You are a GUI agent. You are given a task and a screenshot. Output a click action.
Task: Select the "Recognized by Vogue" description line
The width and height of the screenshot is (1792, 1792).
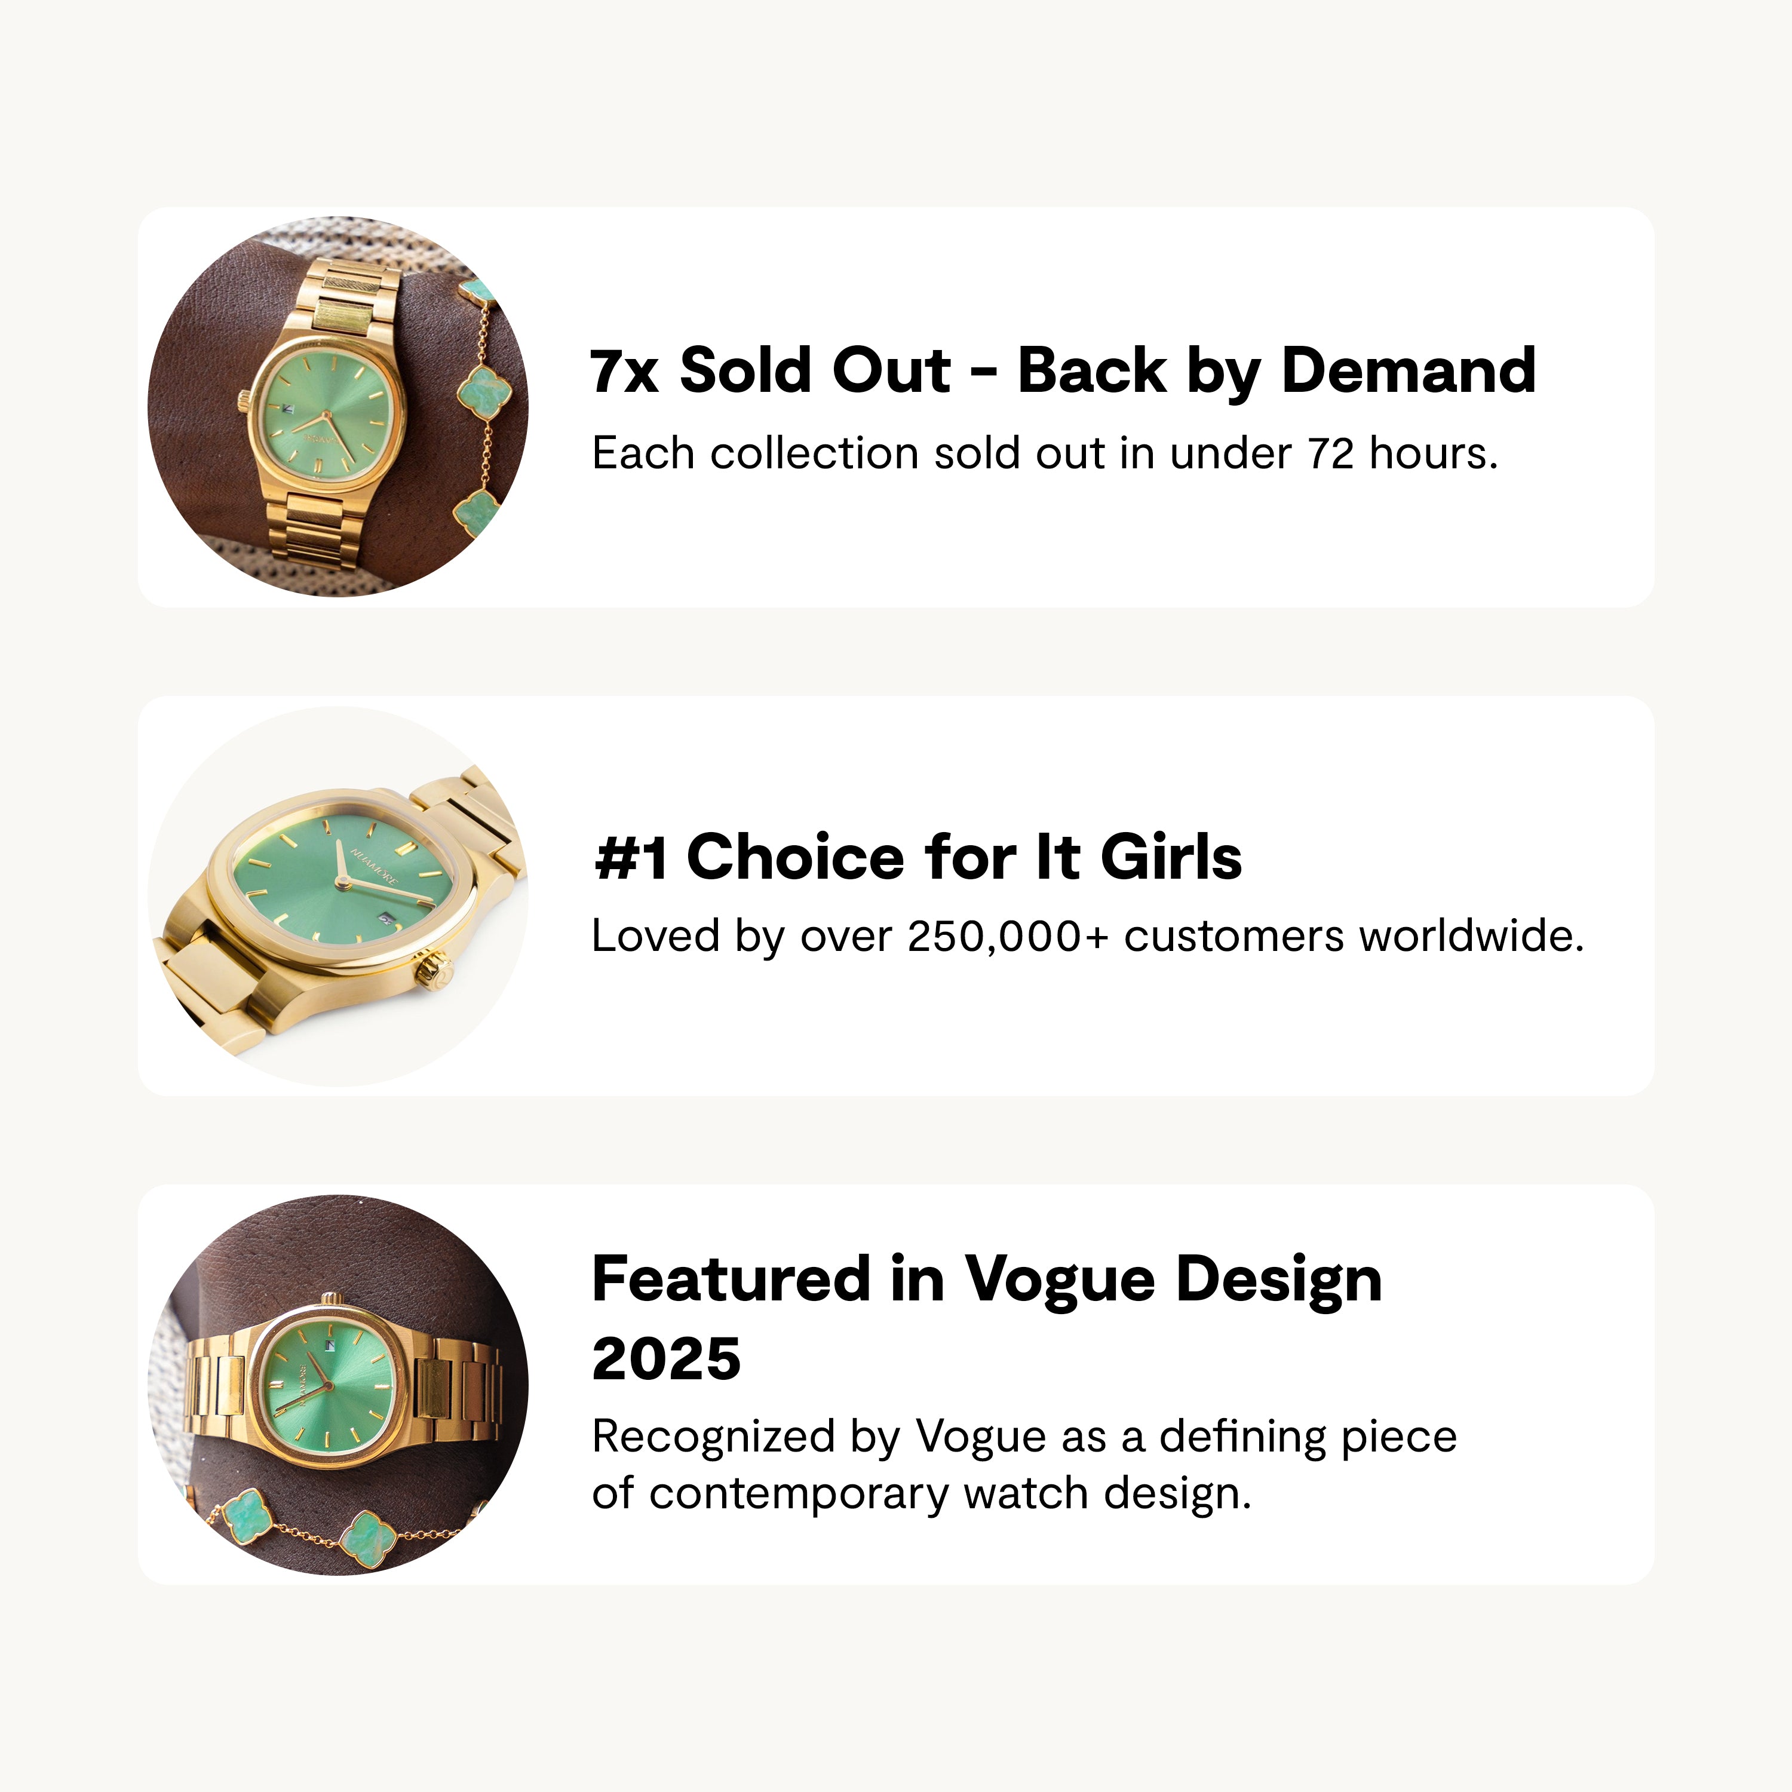1024,1436
